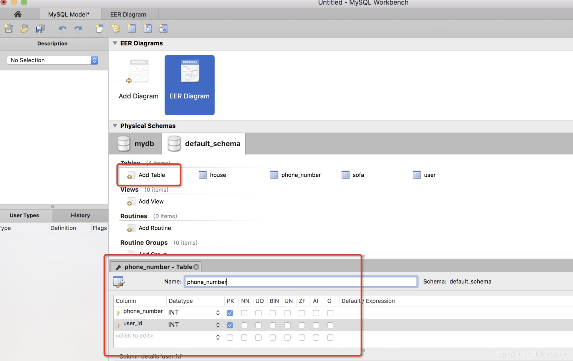Select the user_id column name cell
This screenshot has width=573, height=361.
point(132,323)
